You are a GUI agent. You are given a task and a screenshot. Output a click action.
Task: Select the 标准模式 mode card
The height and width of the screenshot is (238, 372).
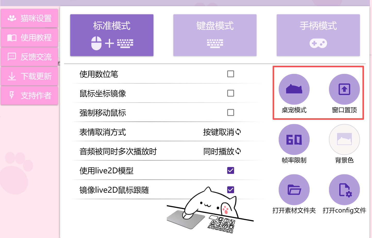point(112,35)
